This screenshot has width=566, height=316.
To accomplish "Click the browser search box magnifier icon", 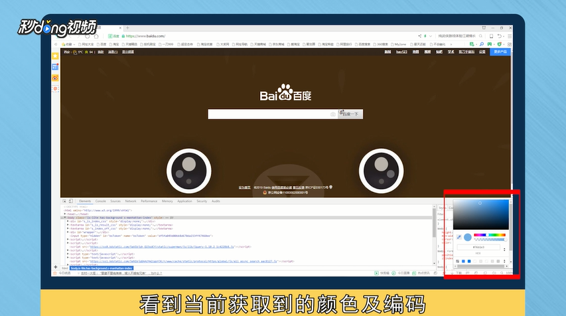I will point(480,36).
